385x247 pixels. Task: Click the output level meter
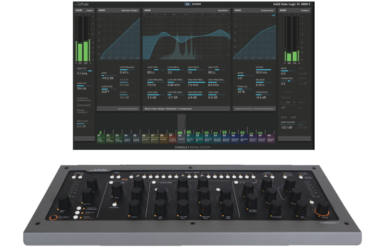click(x=292, y=39)
